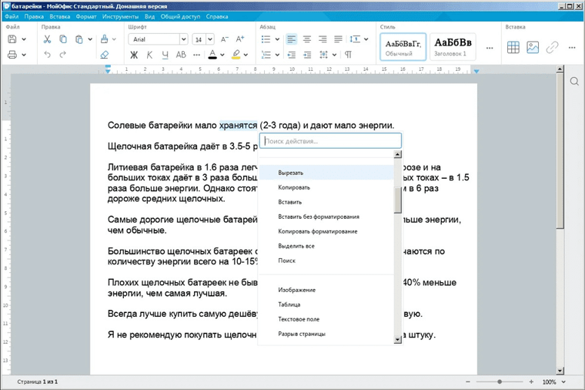
Task: Toggle italic К formatting
Action: [x=149, y=55]
